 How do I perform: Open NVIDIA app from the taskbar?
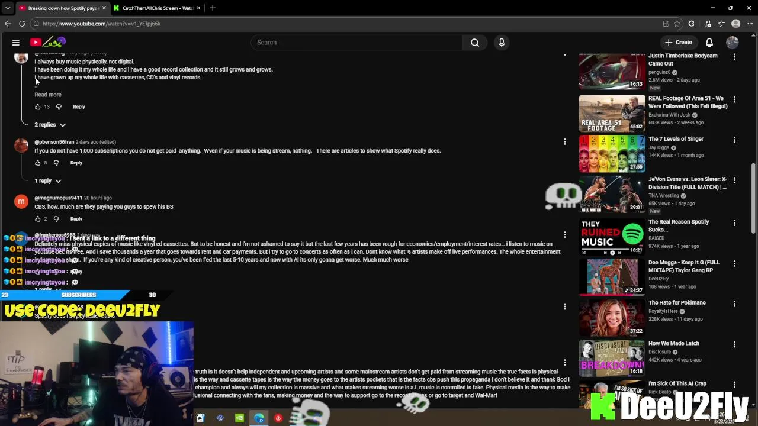pyautogui.click(x=239, y=418)
